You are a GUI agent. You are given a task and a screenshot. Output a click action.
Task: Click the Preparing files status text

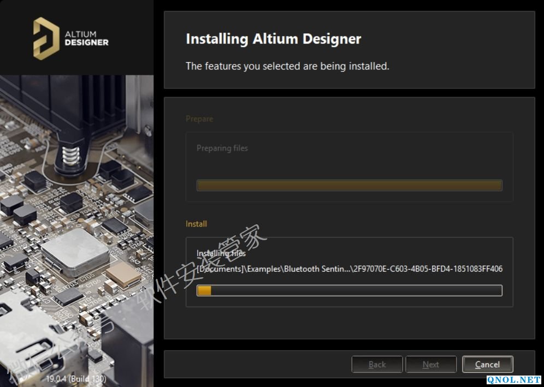point(222,148)
